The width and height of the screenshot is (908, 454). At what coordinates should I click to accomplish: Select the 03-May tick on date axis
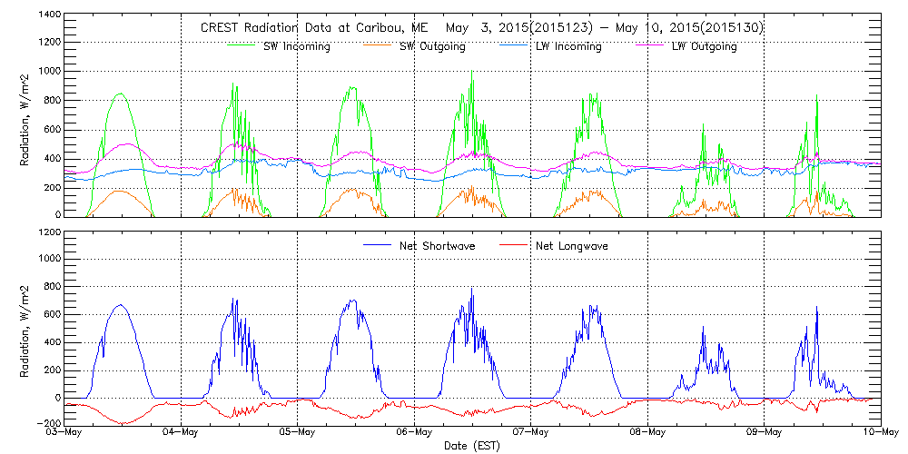(x=65, y=433)
